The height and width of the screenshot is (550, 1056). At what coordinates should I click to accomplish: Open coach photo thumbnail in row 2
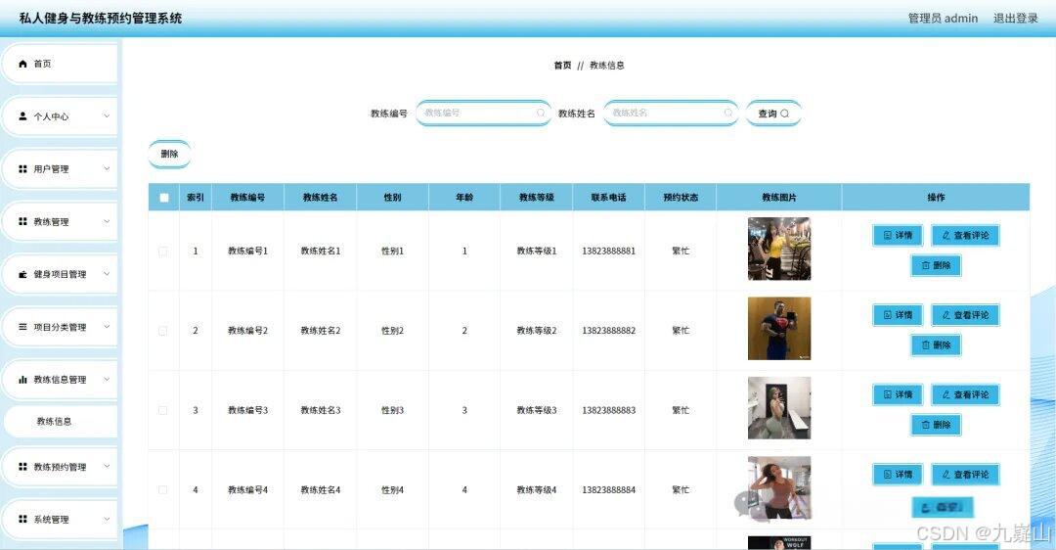[x=779, y=328]
